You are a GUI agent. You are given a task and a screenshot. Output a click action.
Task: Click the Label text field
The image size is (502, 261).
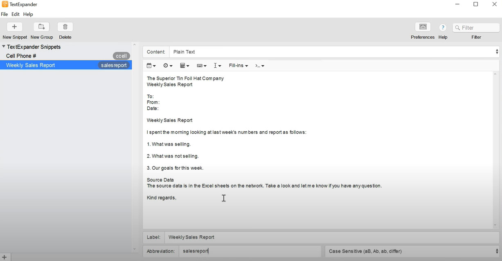pos(331,237)
